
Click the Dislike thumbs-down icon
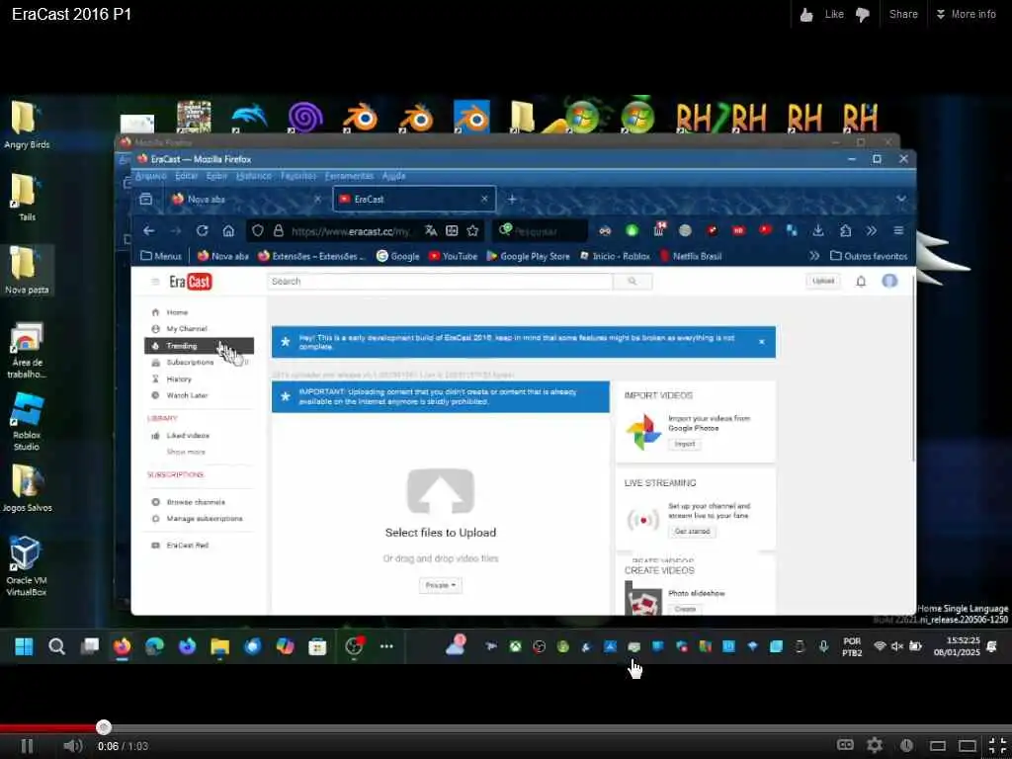[863, 15]
